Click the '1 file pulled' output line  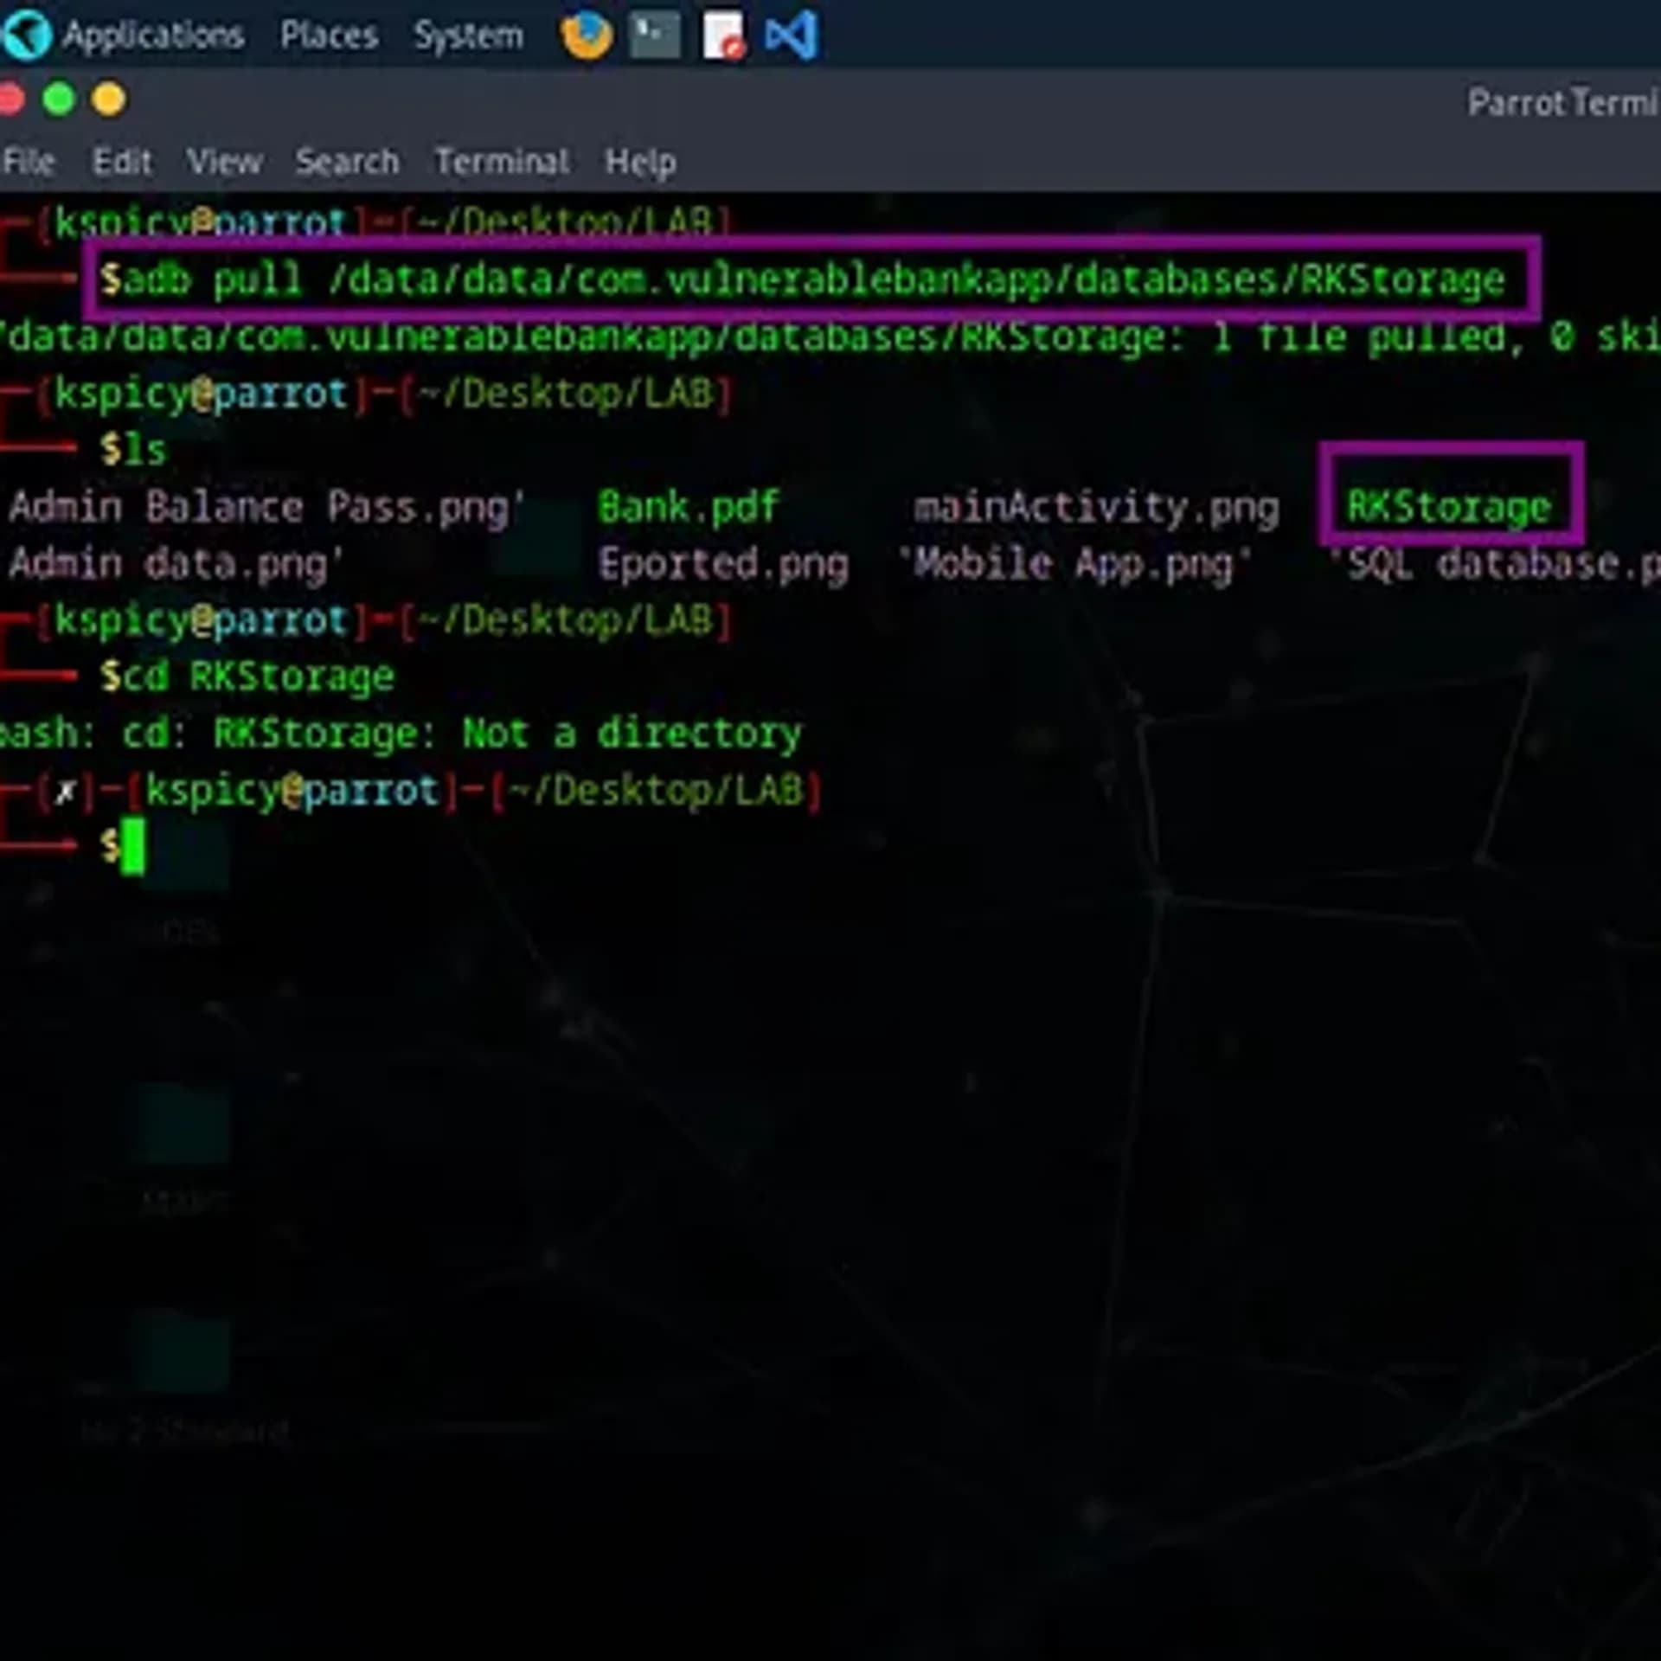(829, 337)
